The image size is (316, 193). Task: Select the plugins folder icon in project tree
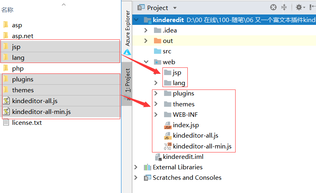click(168, 93)
